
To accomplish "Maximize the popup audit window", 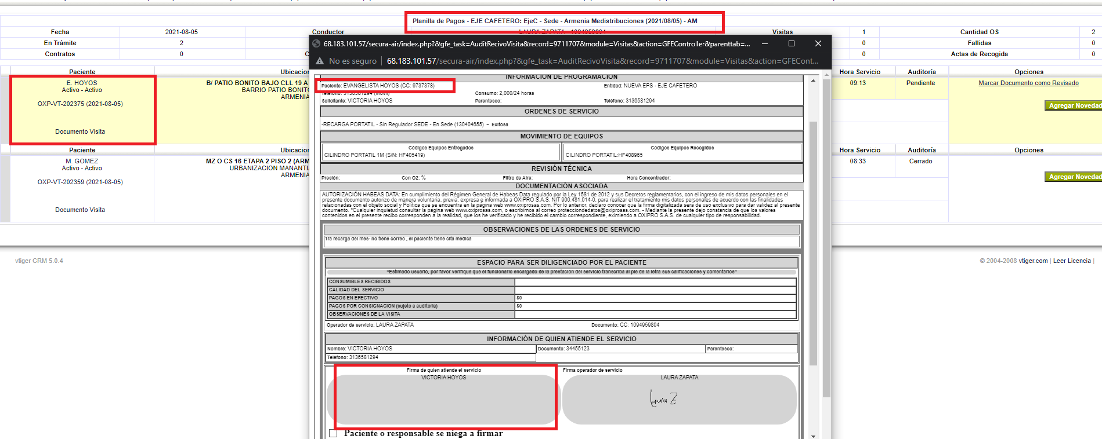I will click(791, 43).
